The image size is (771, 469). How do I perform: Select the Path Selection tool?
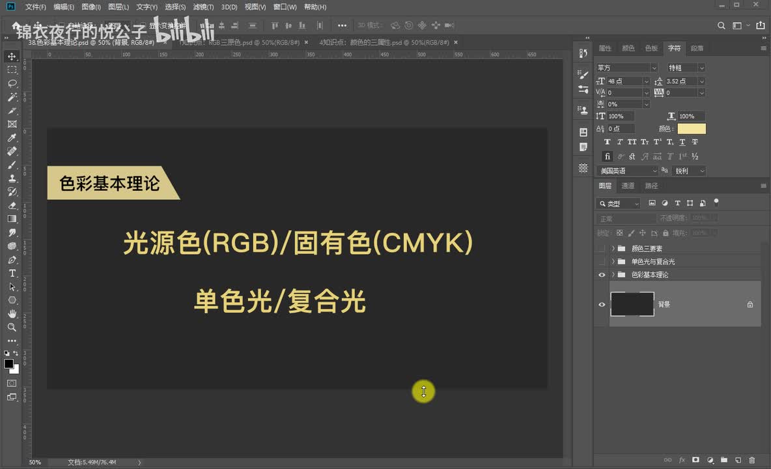click(12, 287)
